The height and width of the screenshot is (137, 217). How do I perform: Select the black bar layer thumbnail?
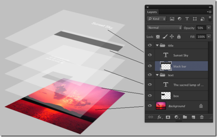[166, 66]
